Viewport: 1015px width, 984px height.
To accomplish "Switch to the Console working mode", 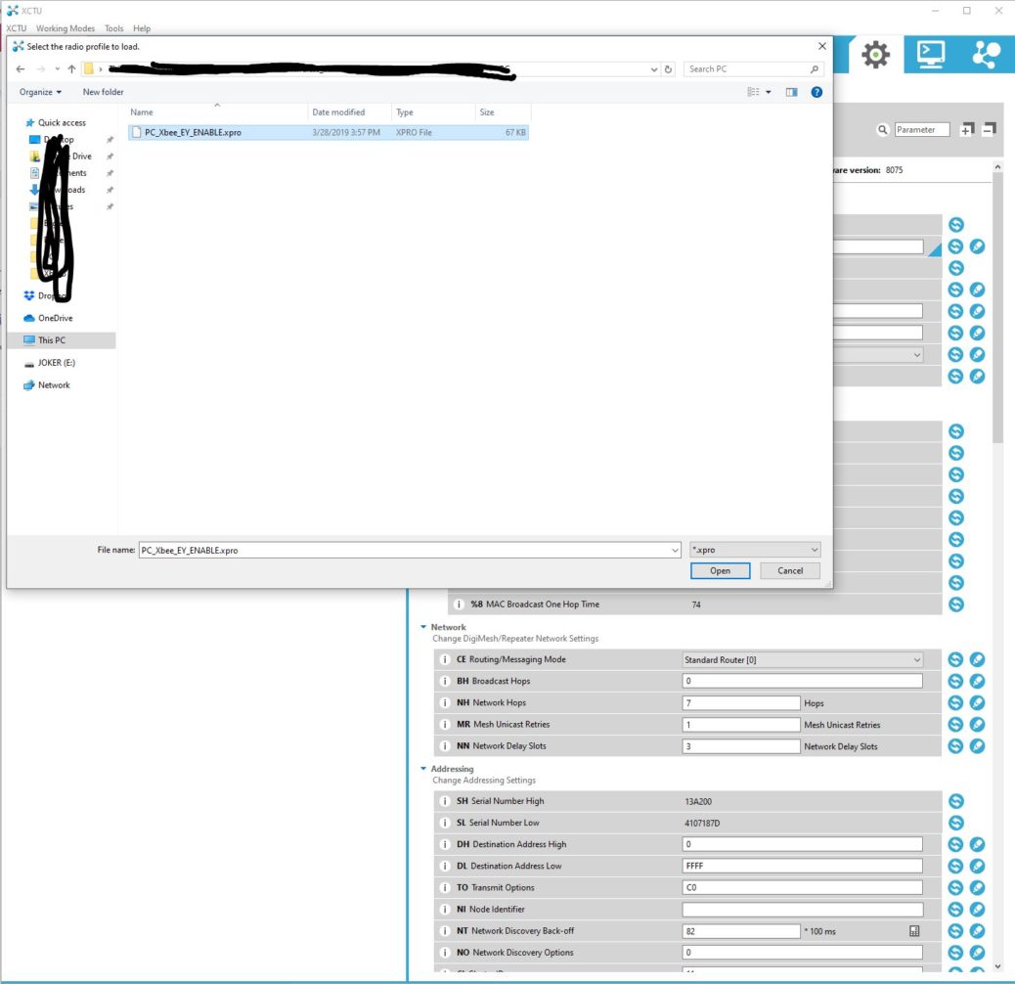I will coord(929,55).
